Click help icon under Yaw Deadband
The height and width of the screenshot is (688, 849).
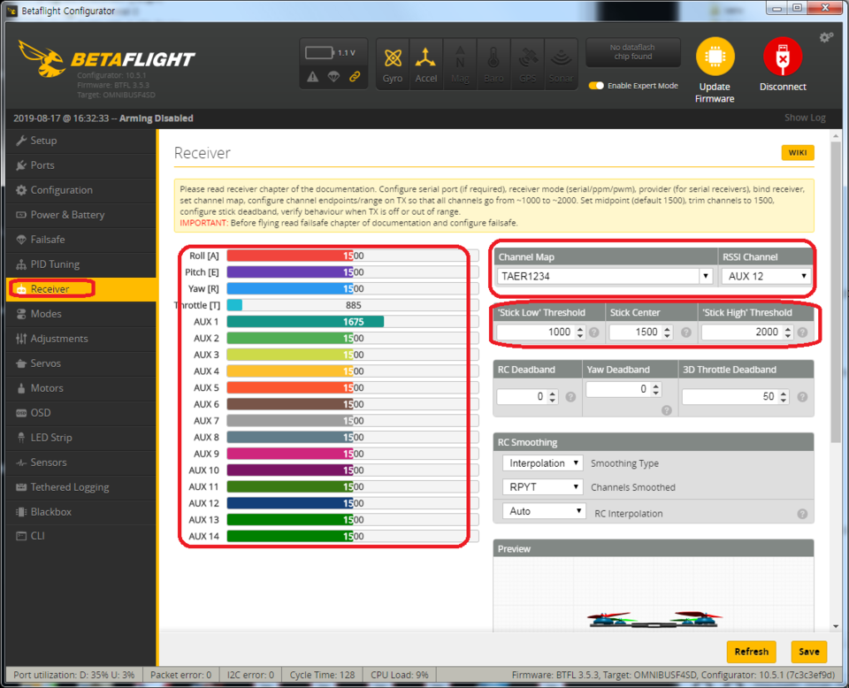(x=667, y=410)
